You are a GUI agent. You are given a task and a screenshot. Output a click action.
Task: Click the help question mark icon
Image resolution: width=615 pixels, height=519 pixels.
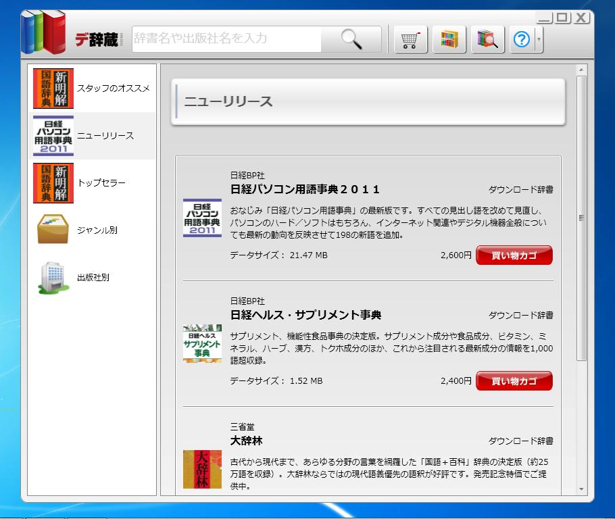tap(522, 39)
